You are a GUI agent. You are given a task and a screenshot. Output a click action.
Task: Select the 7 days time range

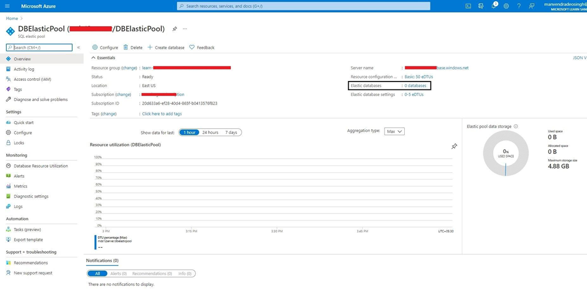point(231,132)
